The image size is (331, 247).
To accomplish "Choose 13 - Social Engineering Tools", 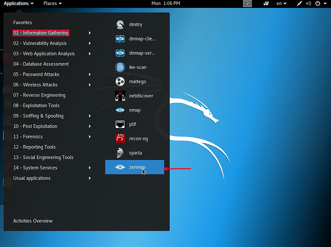I will 43,158.
